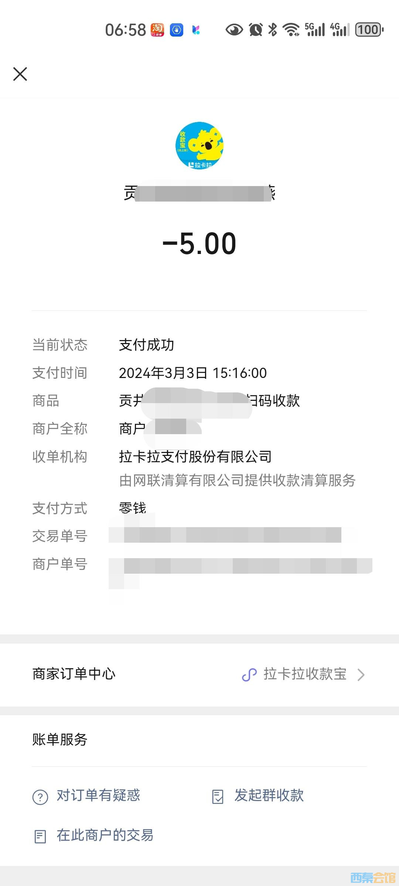
Task: Tap the battery level indicator
Action: click(369, 30)
